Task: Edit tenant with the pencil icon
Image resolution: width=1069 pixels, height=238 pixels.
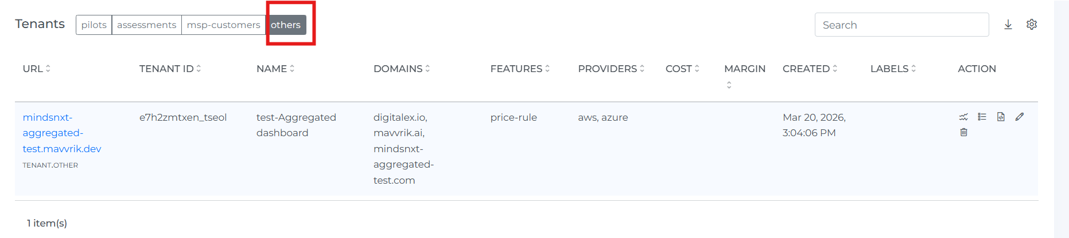Action: [1019, 117]
